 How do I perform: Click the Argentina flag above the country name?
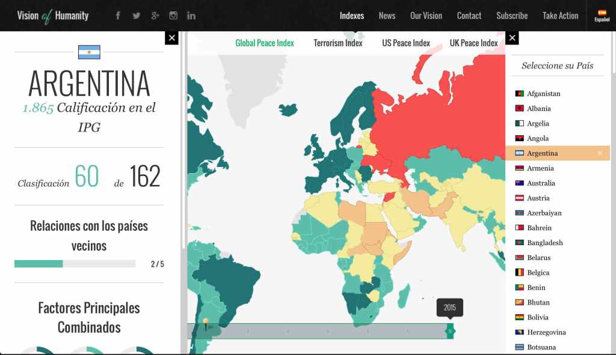pos(89,52)
